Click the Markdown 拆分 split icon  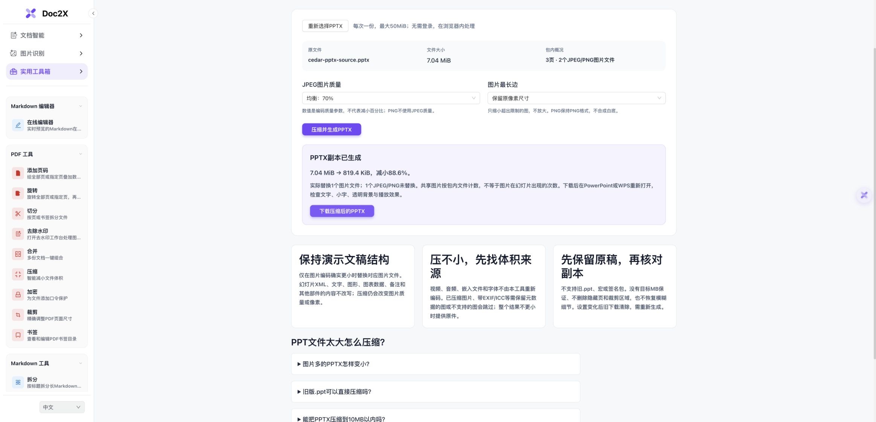tap(18, 383)
